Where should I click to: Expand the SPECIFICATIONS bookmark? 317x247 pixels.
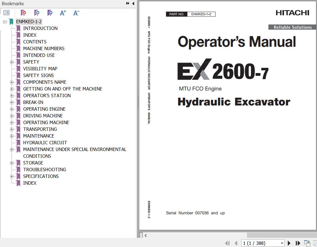(x=12, y=176)
